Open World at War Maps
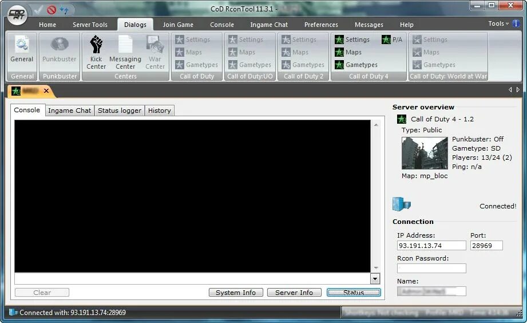Image resolution: width=527 pixels, height=323 pixels. tap(426, 52)
